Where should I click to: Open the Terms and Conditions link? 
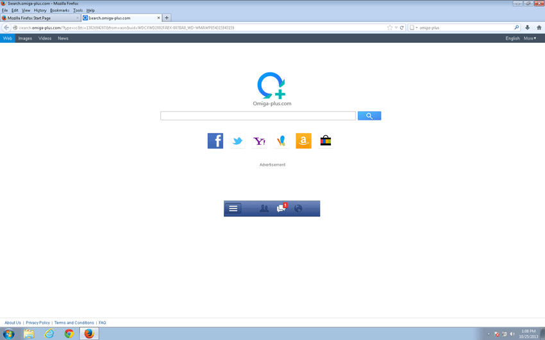(74, 323)
